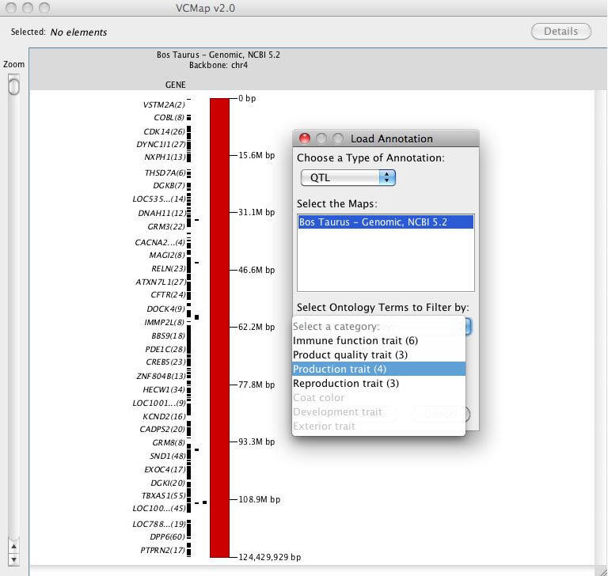Select the NXPH1(13) gene label

(x=165, y=157)
